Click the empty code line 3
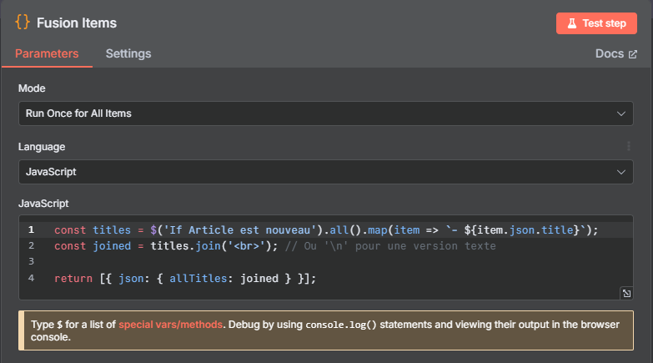Image resolution: width=653 pixels, height=363 pixels. 326,262
